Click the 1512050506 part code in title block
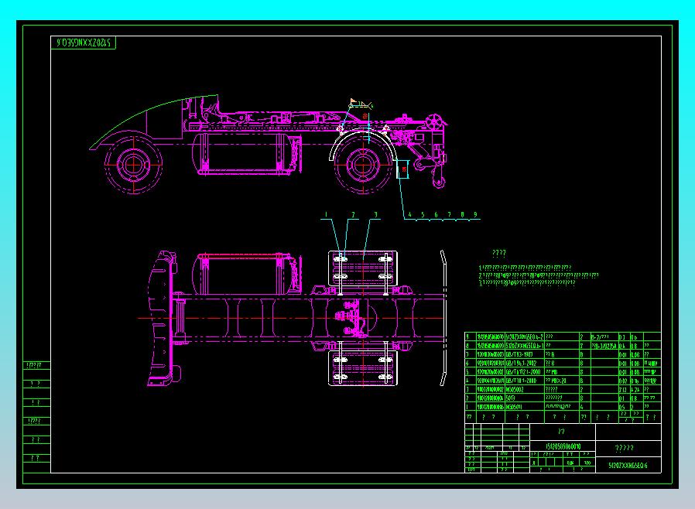The image size is (695, 509). tap(563, 446)
